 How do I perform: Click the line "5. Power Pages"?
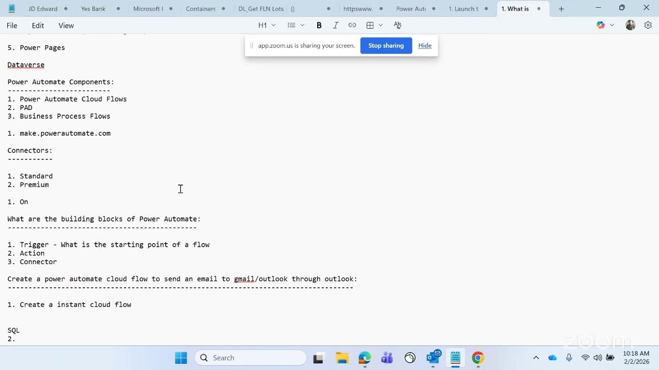click(36, 48)
